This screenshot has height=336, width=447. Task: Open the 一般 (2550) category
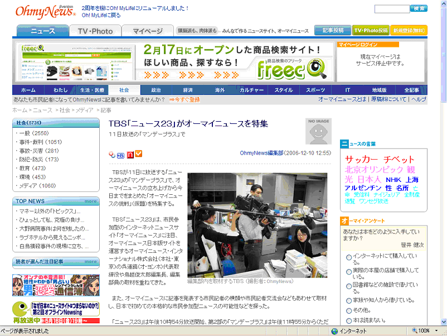click(x=34, y=133)
